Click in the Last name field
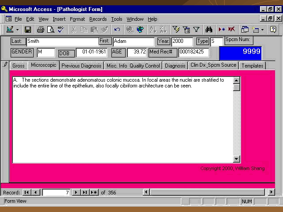 pos(62,42)
